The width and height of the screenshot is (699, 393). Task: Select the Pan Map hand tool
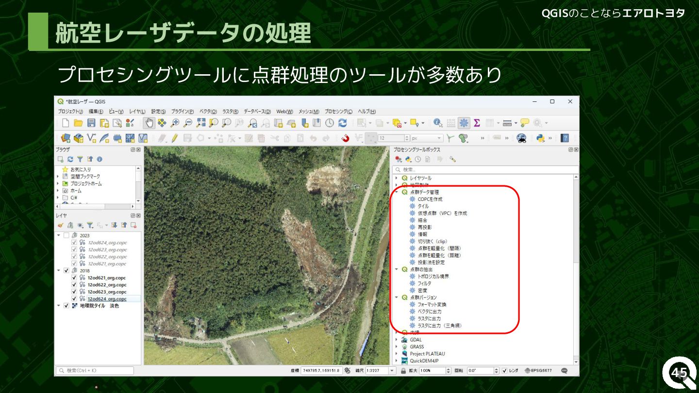point(150,123)
